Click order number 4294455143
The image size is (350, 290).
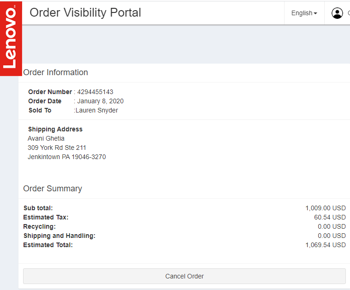(x=95, y=92)
